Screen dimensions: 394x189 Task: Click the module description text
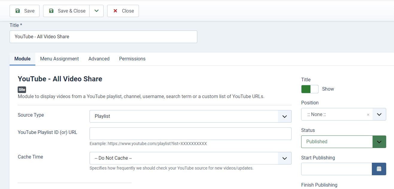tap(141, 97)
